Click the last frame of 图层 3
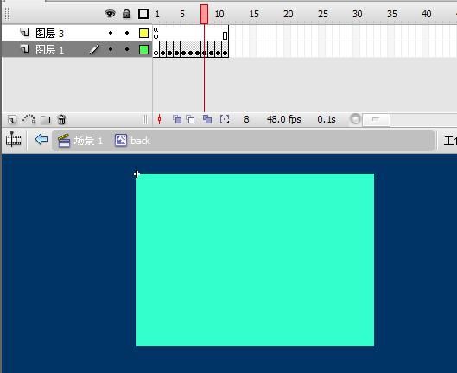The width and height of the screenshot is (457, 373). 225,33
